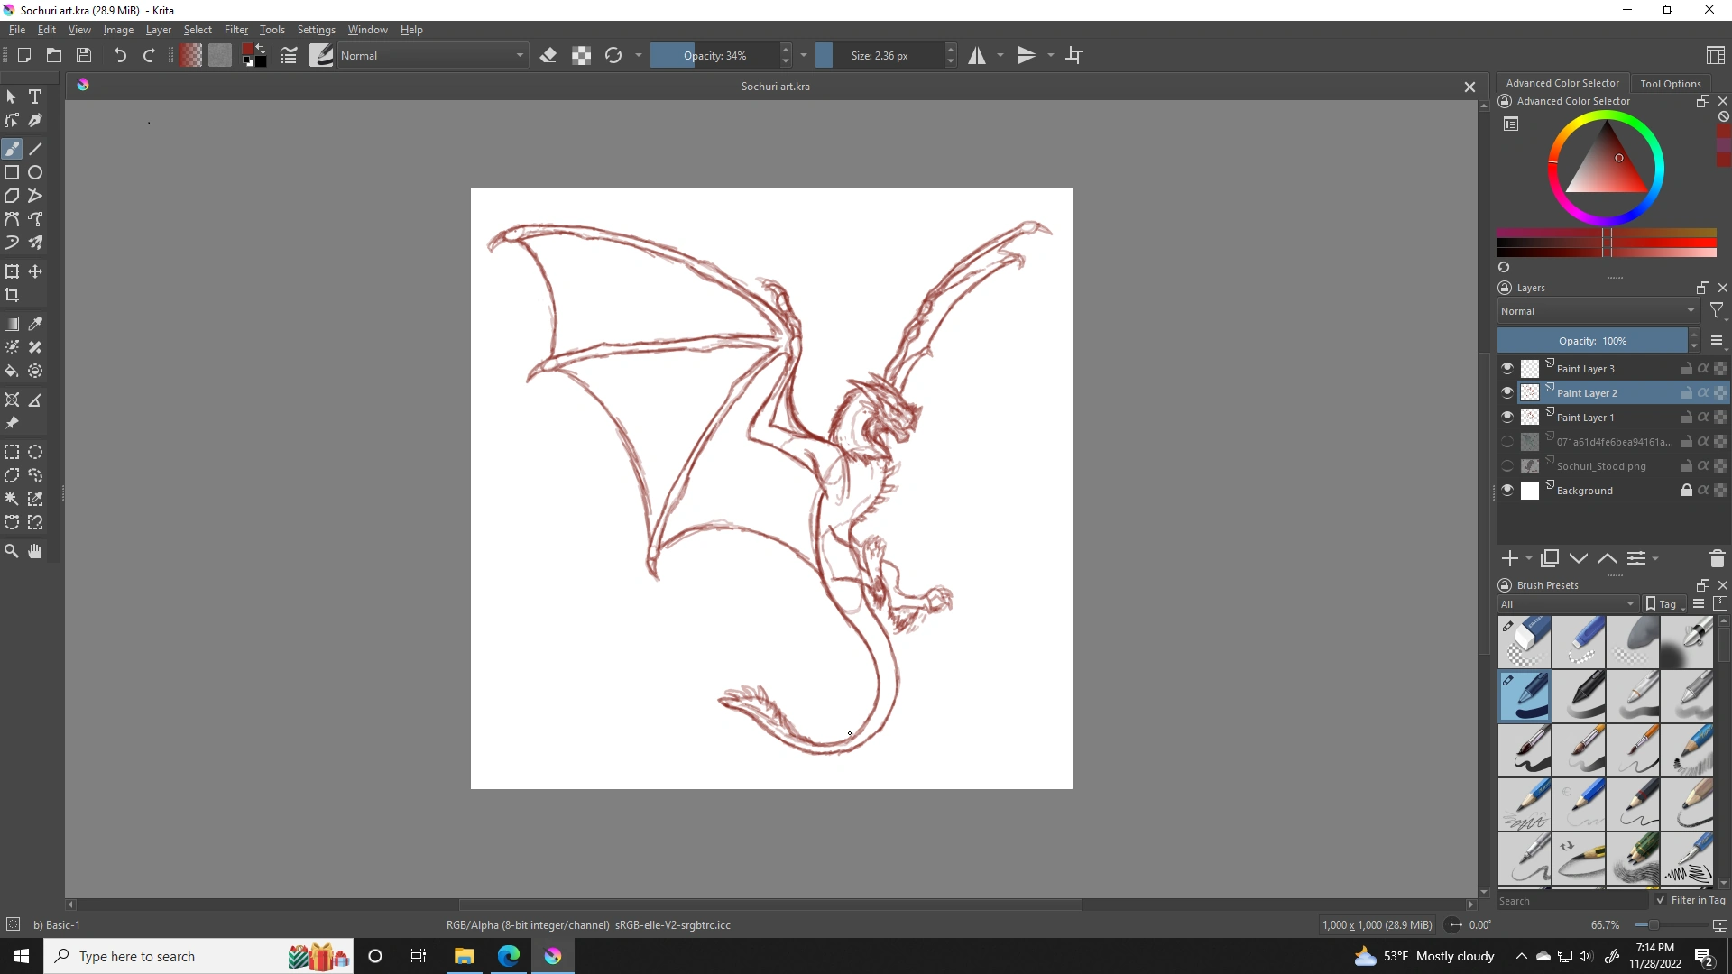
Task: Pick the Crop tool
Action: [x=12, y=295]
